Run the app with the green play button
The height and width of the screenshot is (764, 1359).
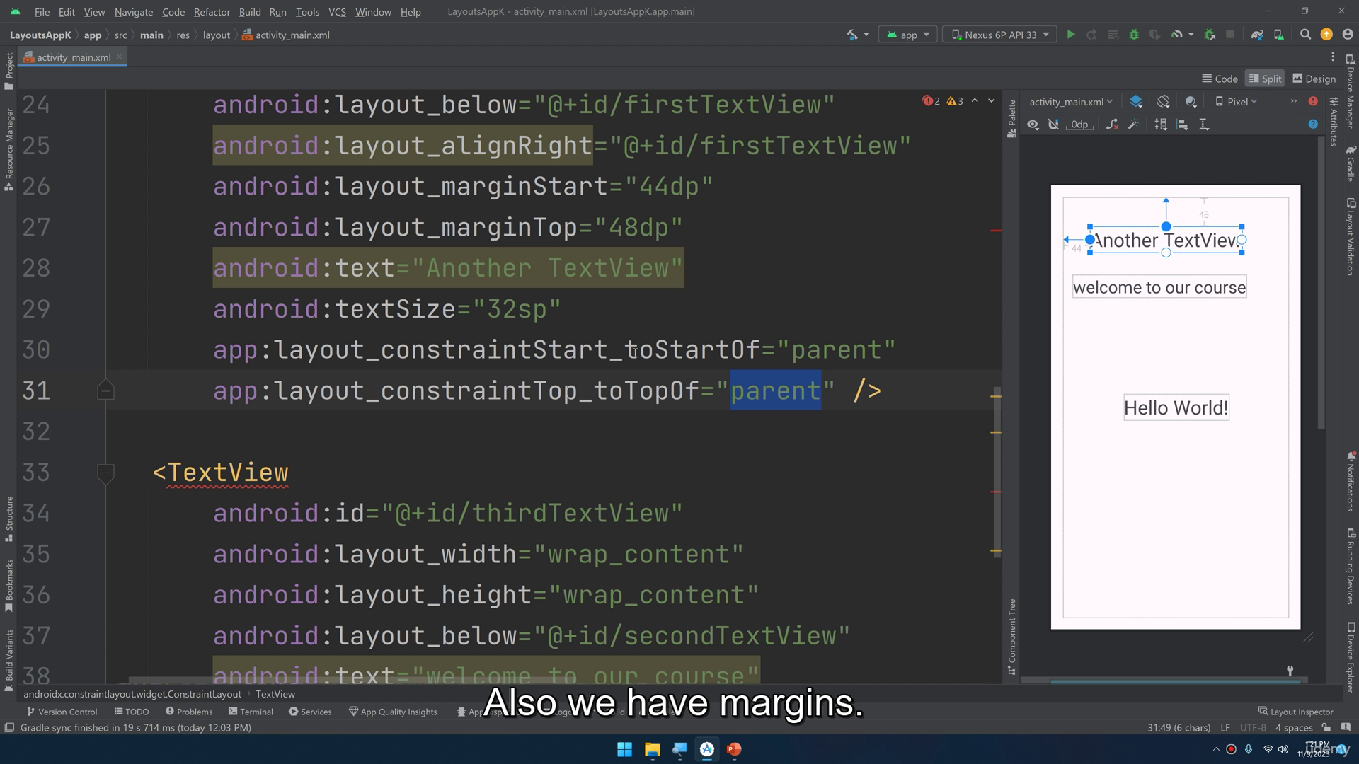1071,35
